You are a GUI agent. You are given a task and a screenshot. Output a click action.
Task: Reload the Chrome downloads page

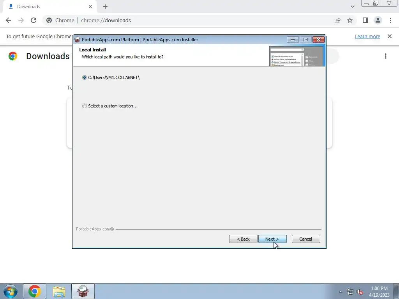point(34,20)
